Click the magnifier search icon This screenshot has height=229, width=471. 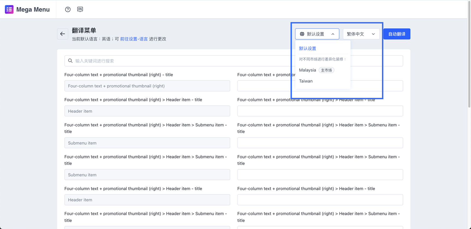click(x=70, y=61)
